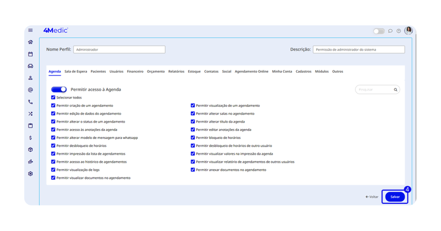Click the help question mark icon
Screen dimensions: 441x231
tap(399, 31)
